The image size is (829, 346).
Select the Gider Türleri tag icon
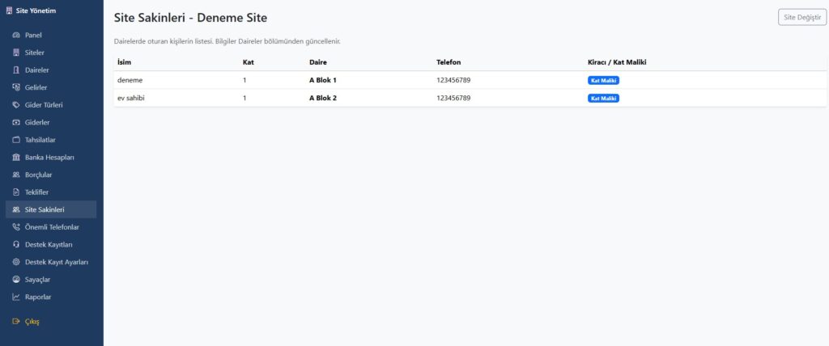pyautogui.click(x=16, y=105)
